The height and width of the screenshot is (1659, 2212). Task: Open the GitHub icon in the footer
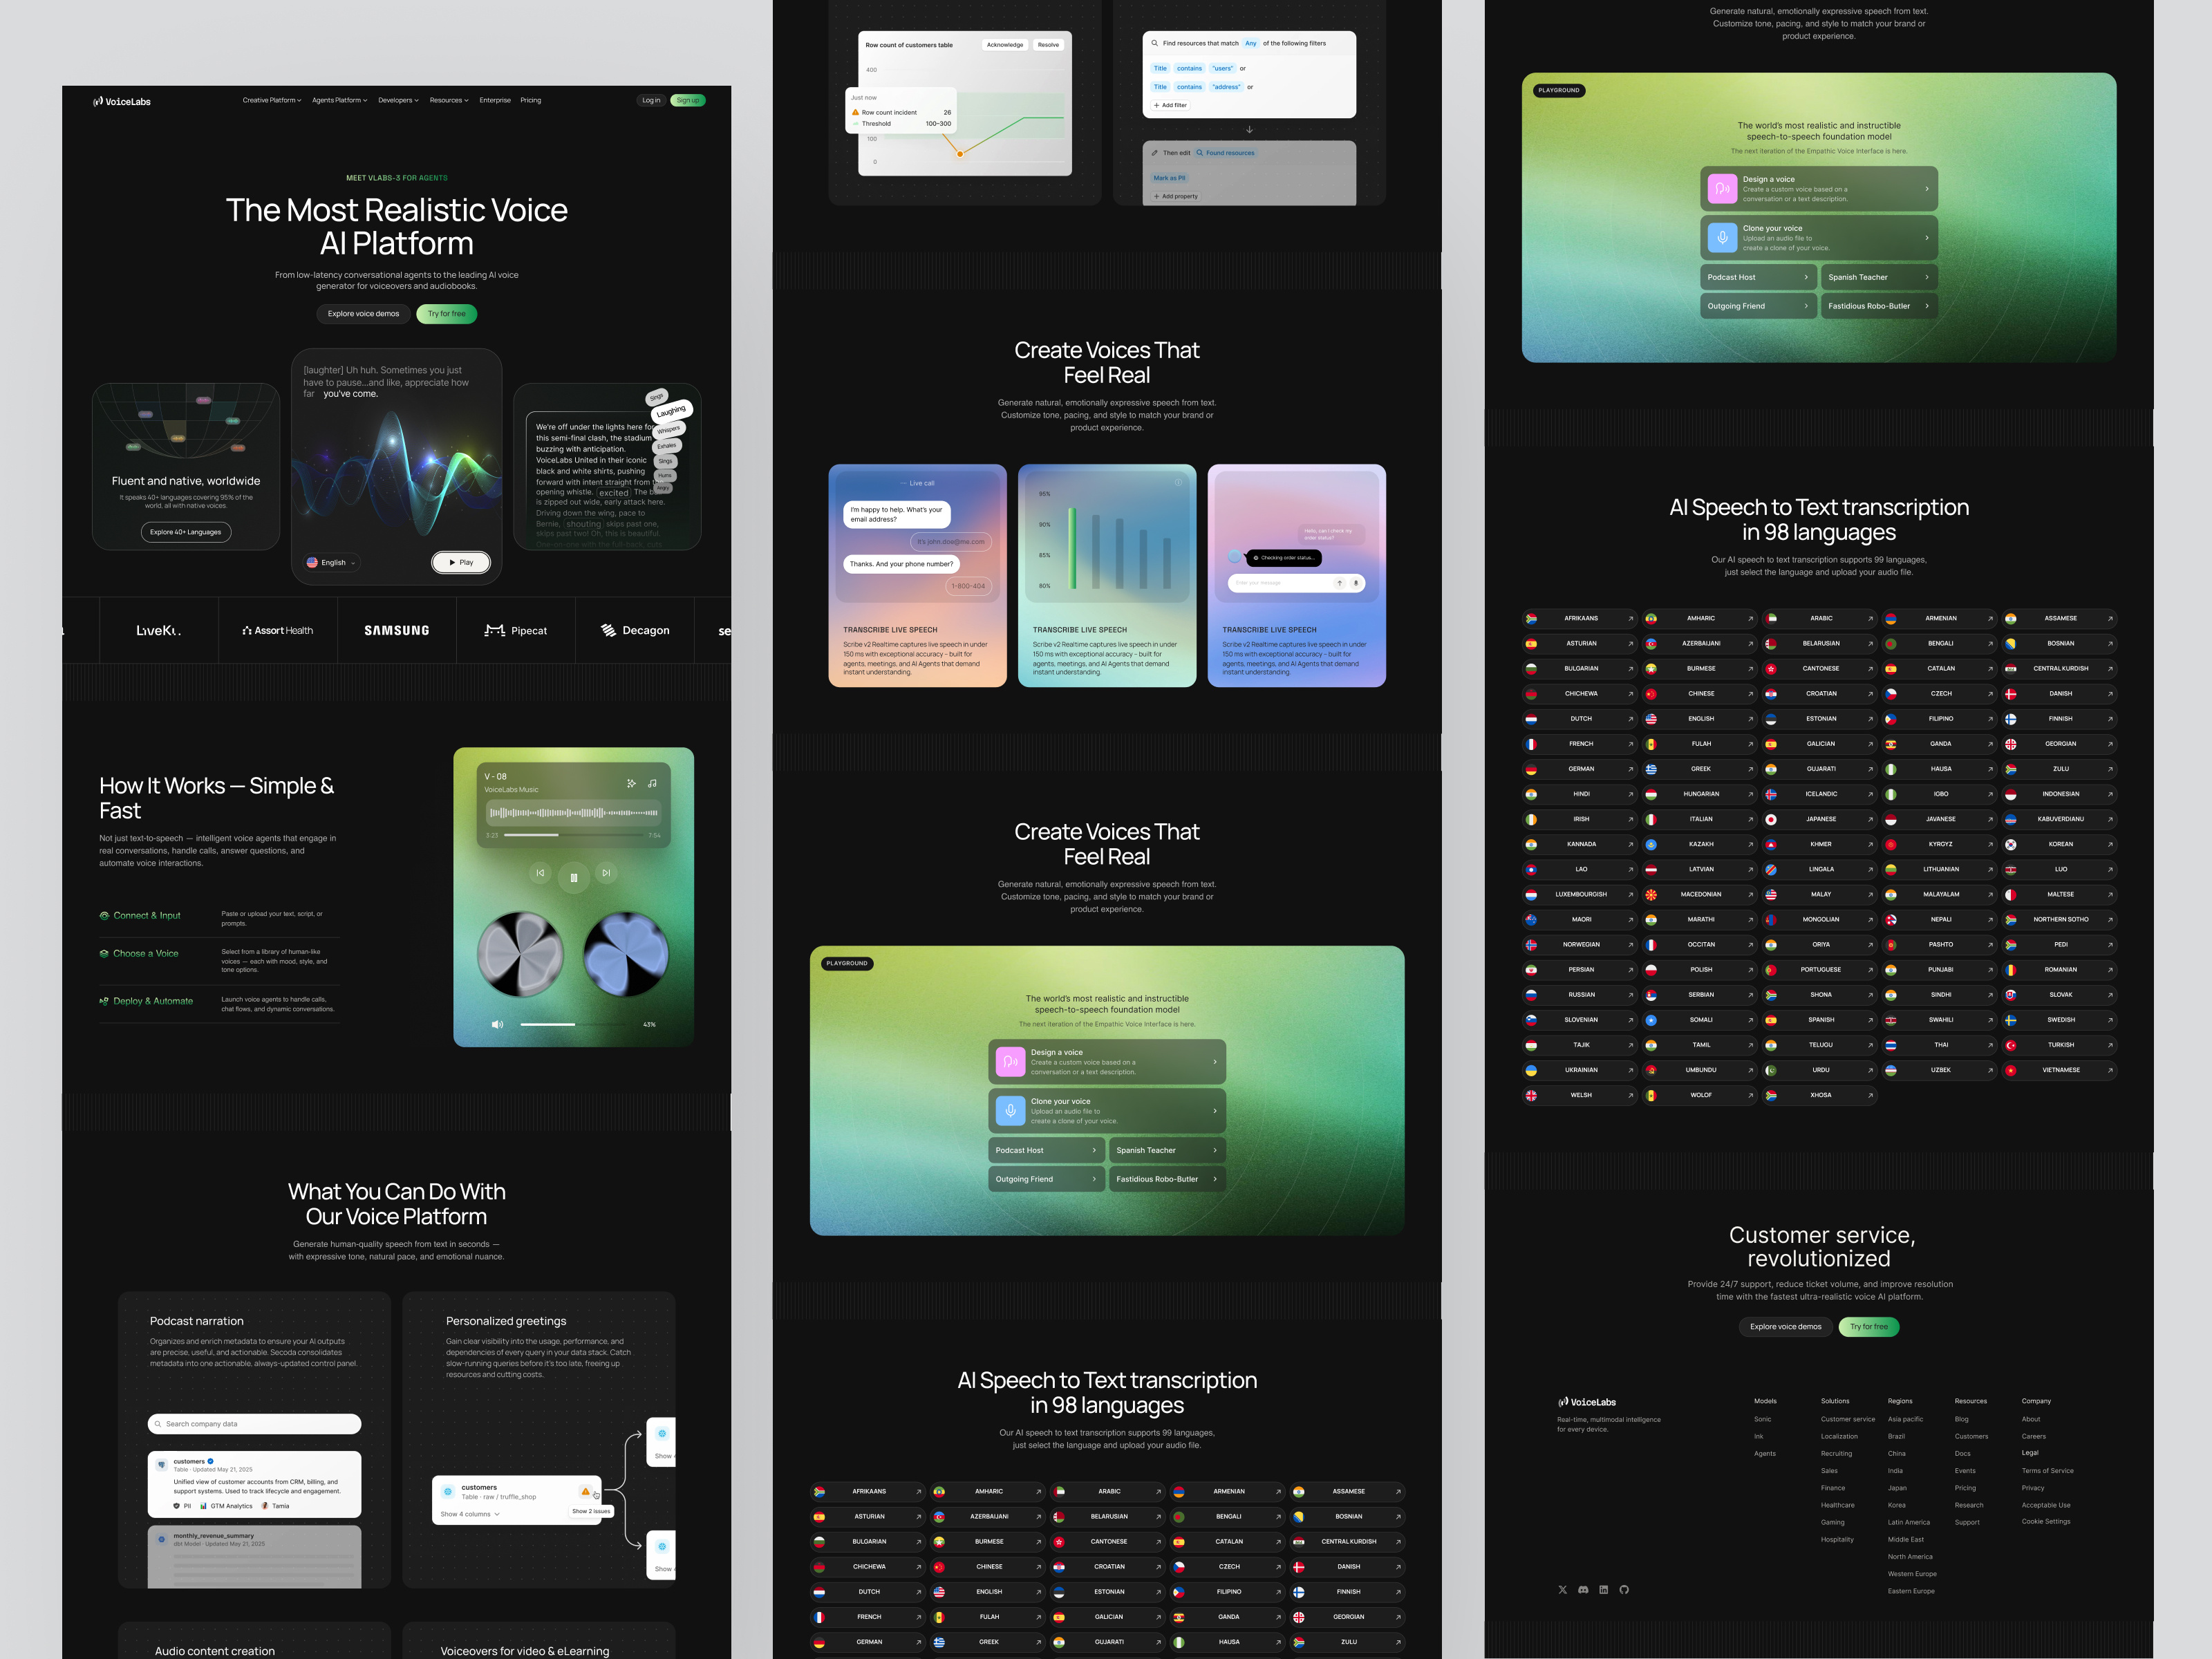click(x=1624, y=1590)
